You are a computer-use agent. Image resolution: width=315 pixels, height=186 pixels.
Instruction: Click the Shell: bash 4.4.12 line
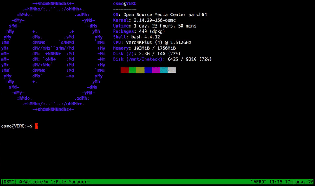[x=136, y=37]
